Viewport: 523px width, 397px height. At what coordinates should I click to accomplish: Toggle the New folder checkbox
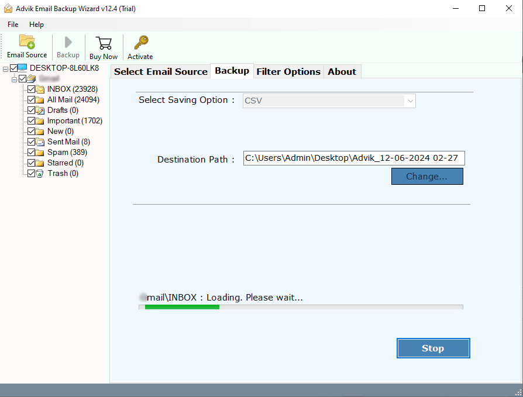click(32, 132)
